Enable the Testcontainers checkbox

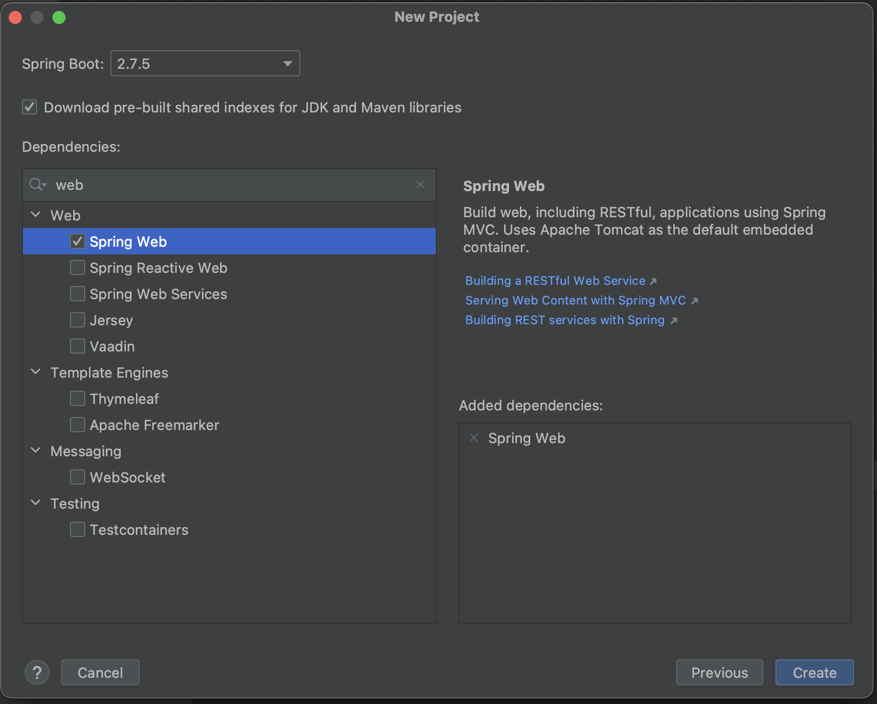(78, 529)
